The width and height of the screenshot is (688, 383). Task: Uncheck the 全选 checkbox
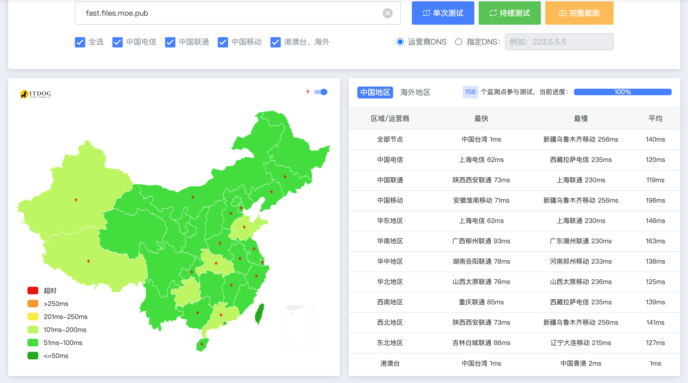(x=80, y=42)
